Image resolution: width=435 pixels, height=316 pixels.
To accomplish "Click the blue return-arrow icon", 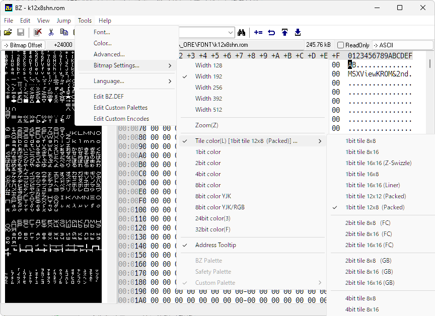I will click(271, 32).
